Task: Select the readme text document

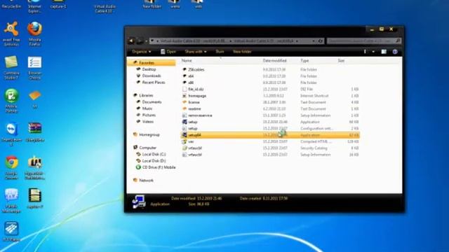Action: click(x=270, y=109)
